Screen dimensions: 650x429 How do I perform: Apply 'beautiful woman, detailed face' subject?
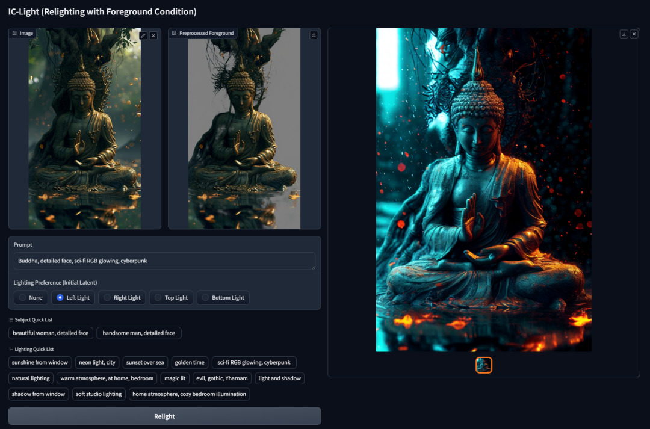click(x=51, y=333)
